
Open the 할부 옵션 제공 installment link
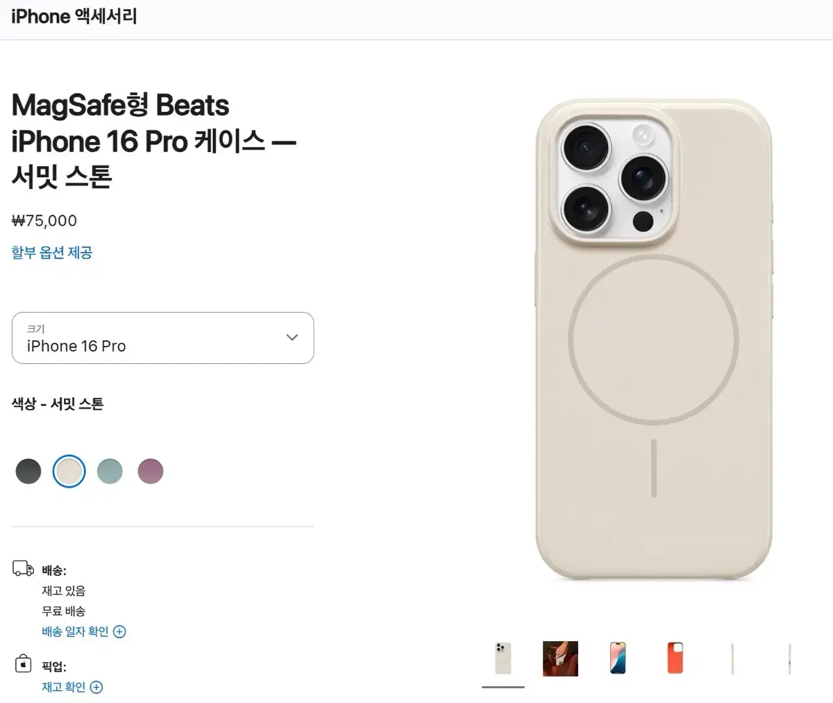click(53, 252)
